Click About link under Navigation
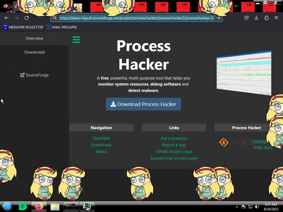The height and width of the screenshot is (212, 283). pos(101,152)
